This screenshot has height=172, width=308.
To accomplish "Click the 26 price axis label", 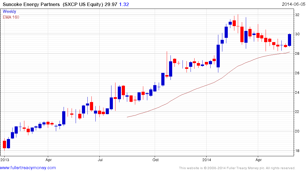I will pos(297,73).
